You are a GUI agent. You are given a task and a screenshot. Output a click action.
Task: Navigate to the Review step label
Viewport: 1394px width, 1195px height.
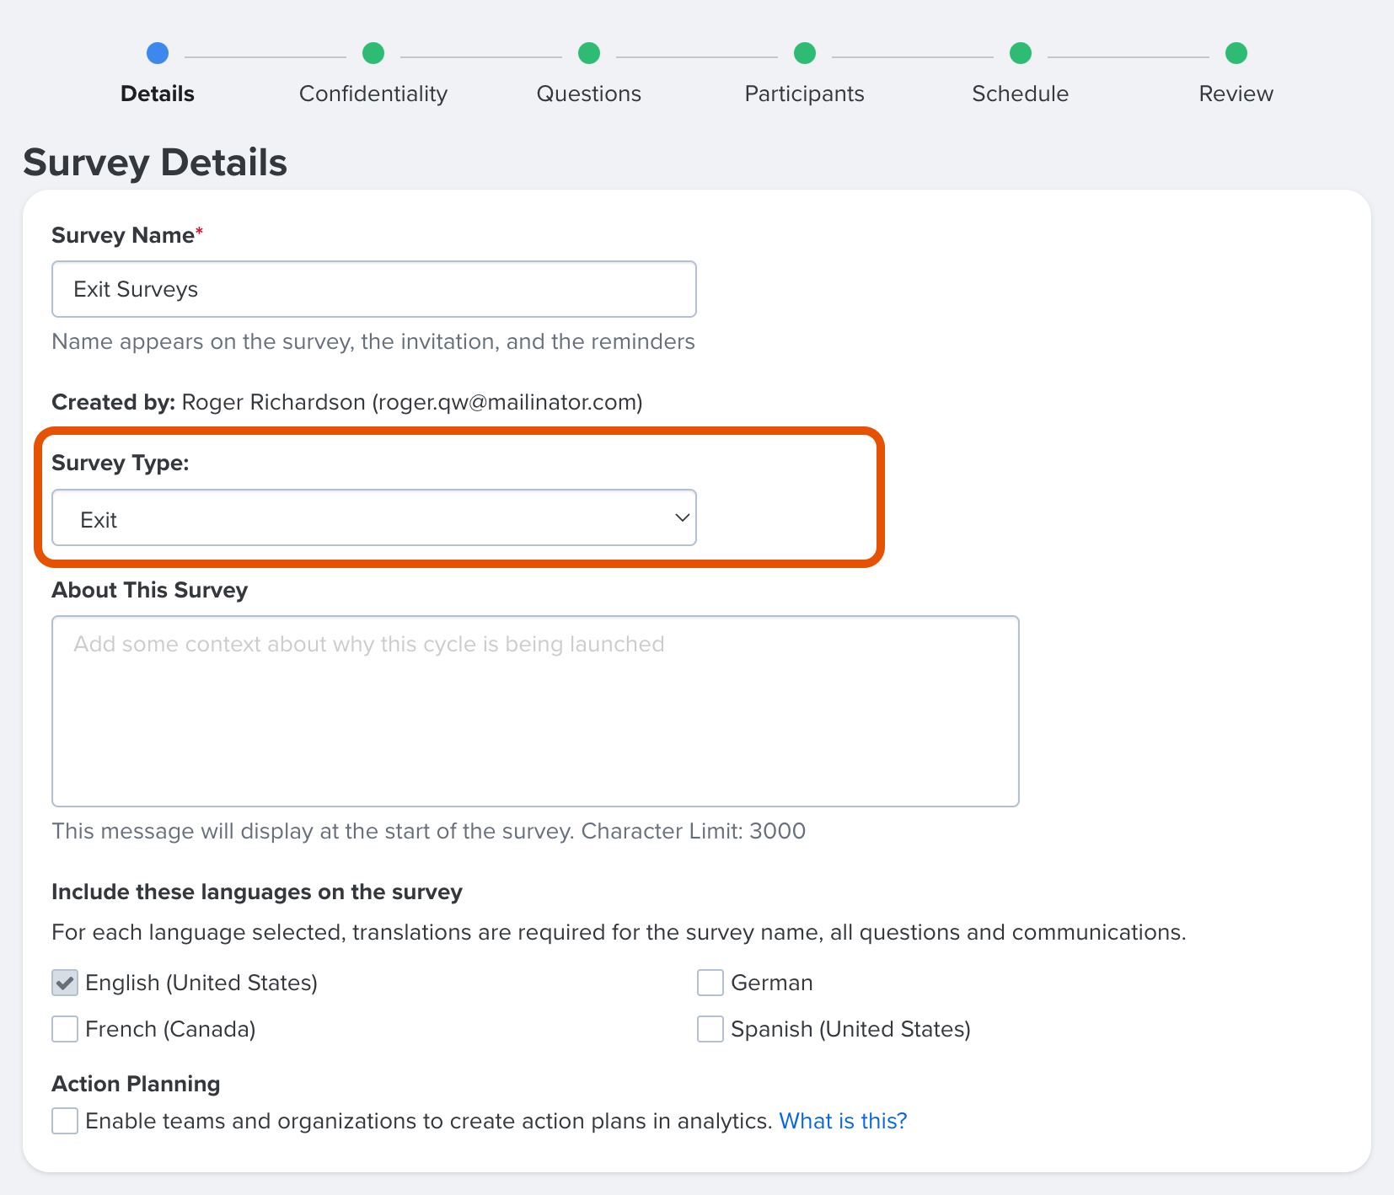pyautogui.click(x=1236, y=94)
